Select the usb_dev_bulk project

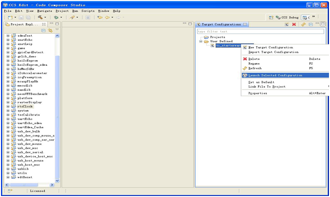[x=29, y=131]
